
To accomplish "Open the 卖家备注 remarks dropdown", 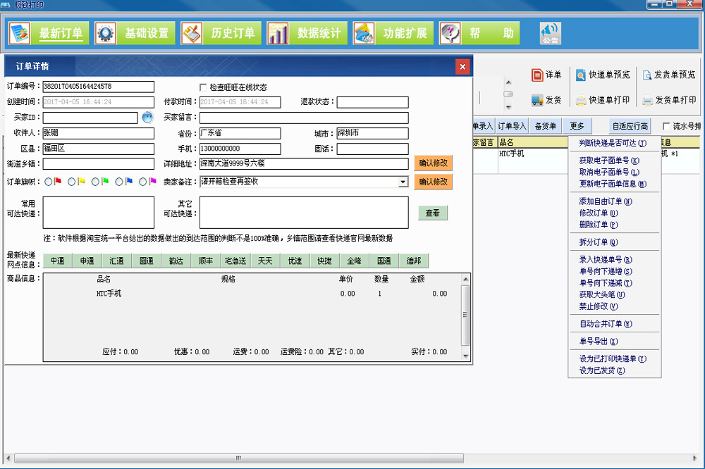I will pyautogui.click(x=402, y=182).
